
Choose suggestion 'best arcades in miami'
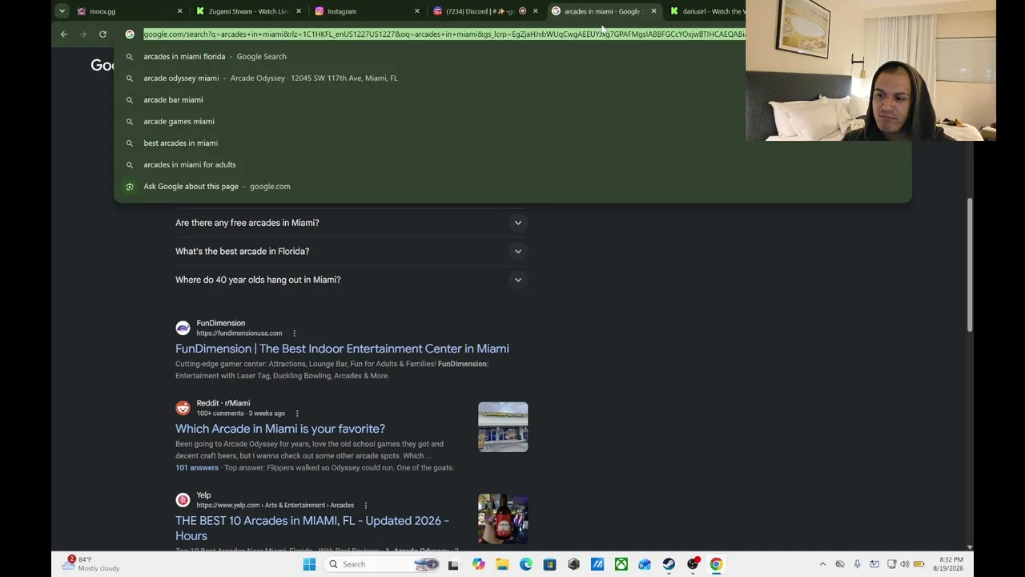[512, 143]
